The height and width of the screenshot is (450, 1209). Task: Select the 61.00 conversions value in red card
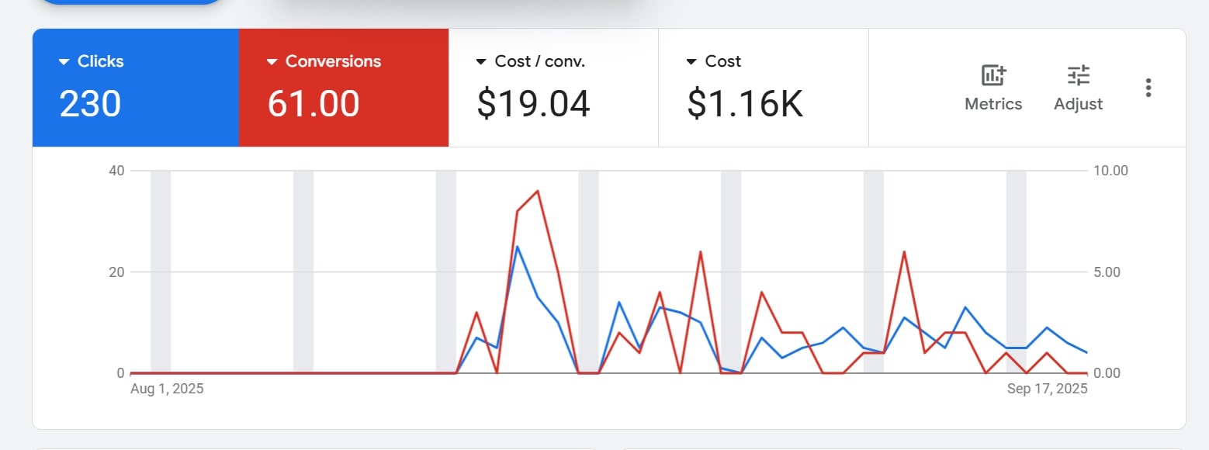(314, 104)
